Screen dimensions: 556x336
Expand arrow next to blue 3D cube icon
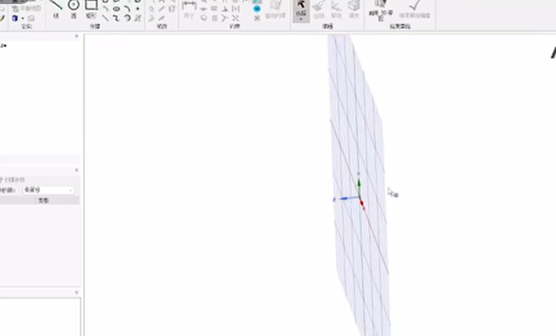coord(23,18)
